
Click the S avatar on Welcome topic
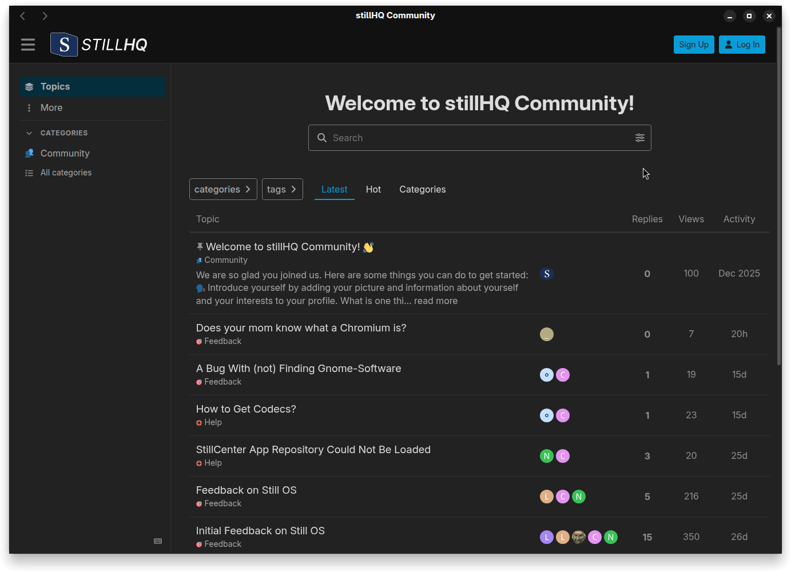pyautogui.click(x=547, y=274)
